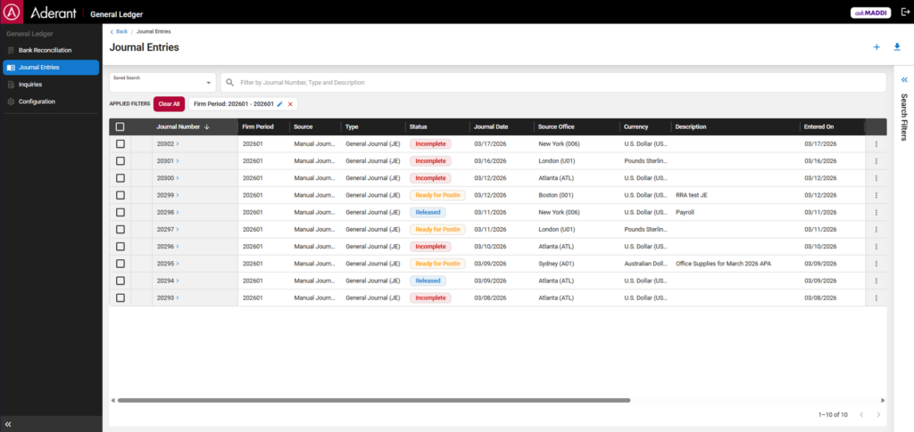The height and width of the screenshot is (432, 914).
Task: Click Ready for Posting status of journal 20295
Action: coord(437,264)
